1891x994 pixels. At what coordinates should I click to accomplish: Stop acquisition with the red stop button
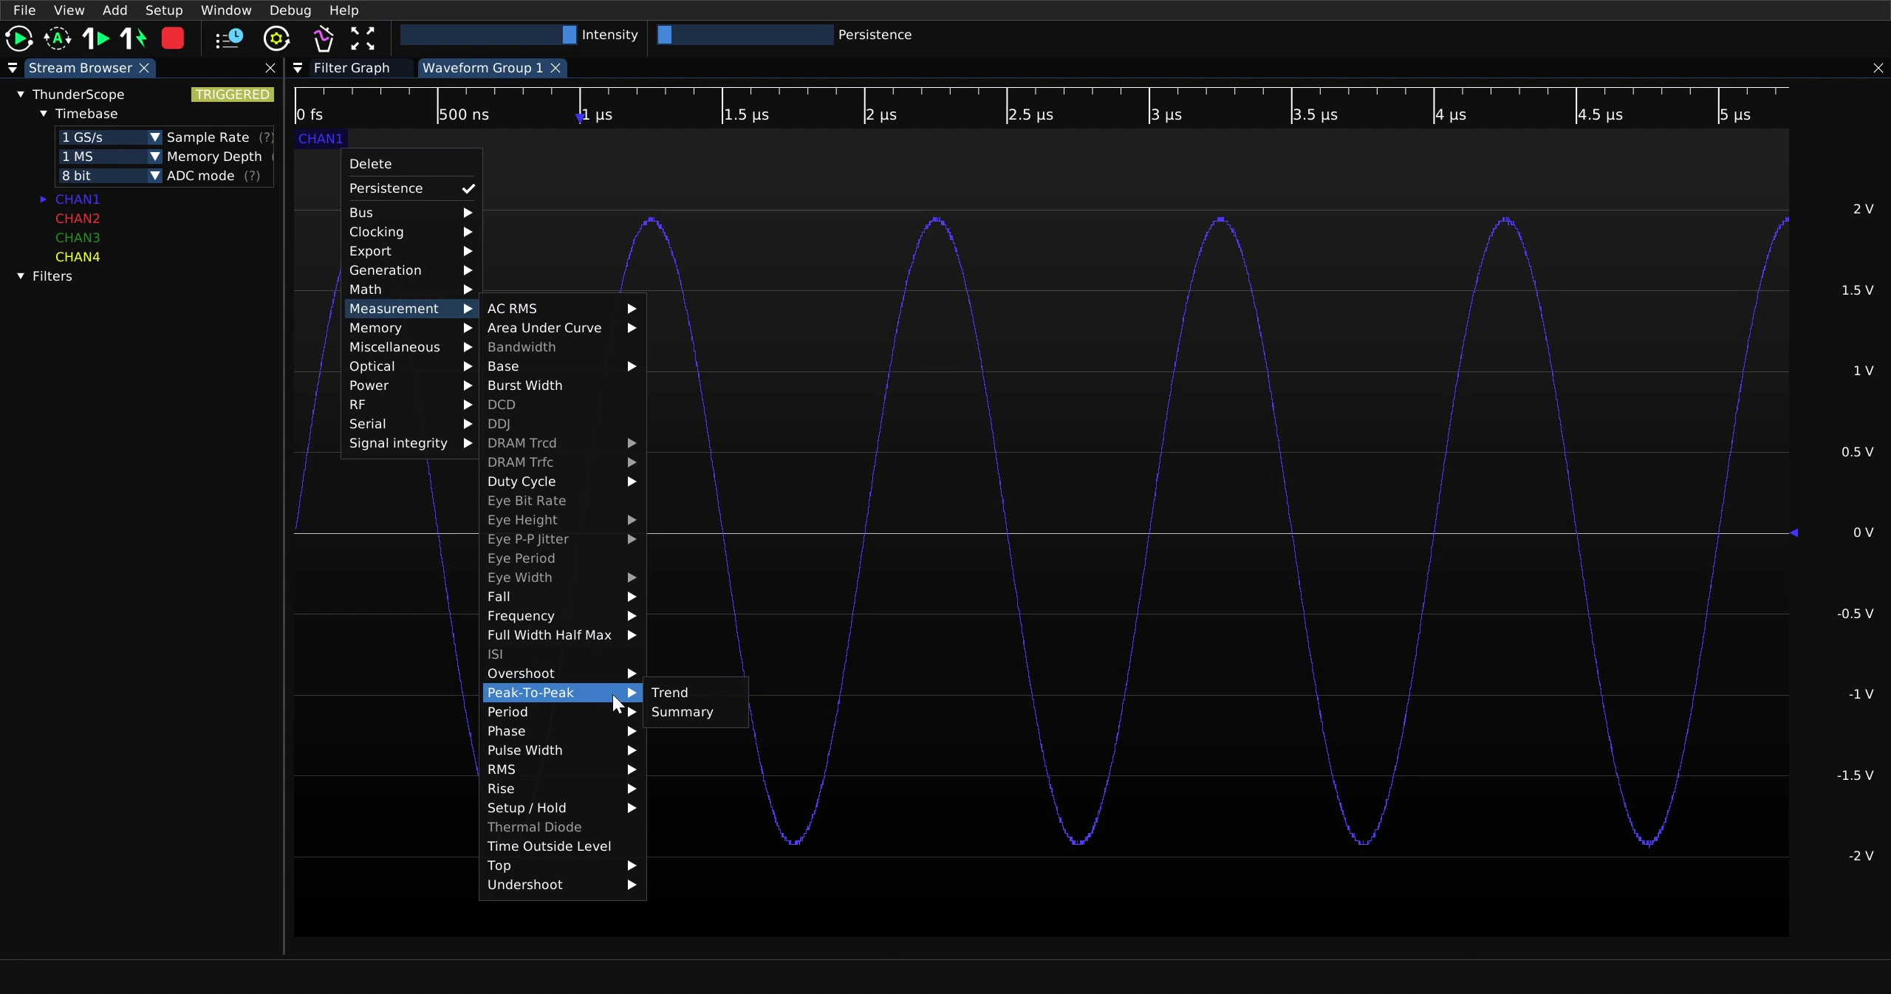click(173, 38)
